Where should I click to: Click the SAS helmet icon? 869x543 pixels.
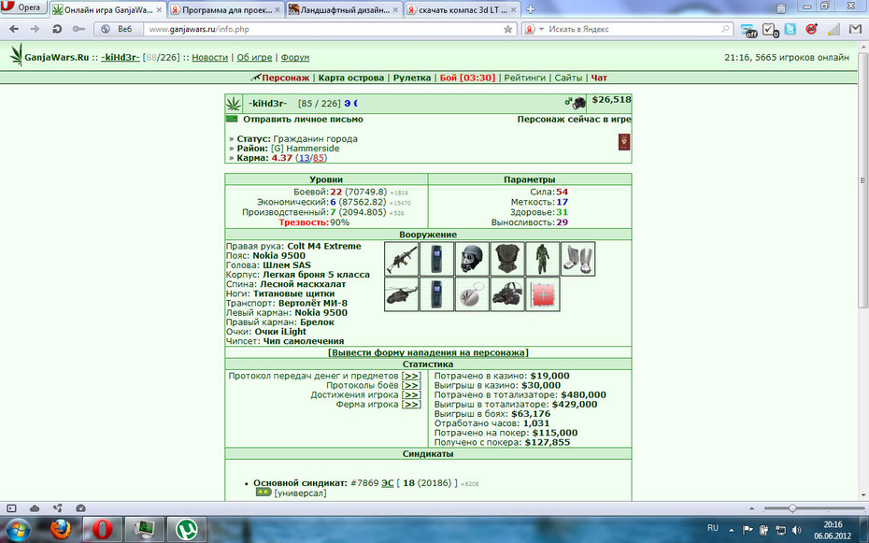[472, 259]
